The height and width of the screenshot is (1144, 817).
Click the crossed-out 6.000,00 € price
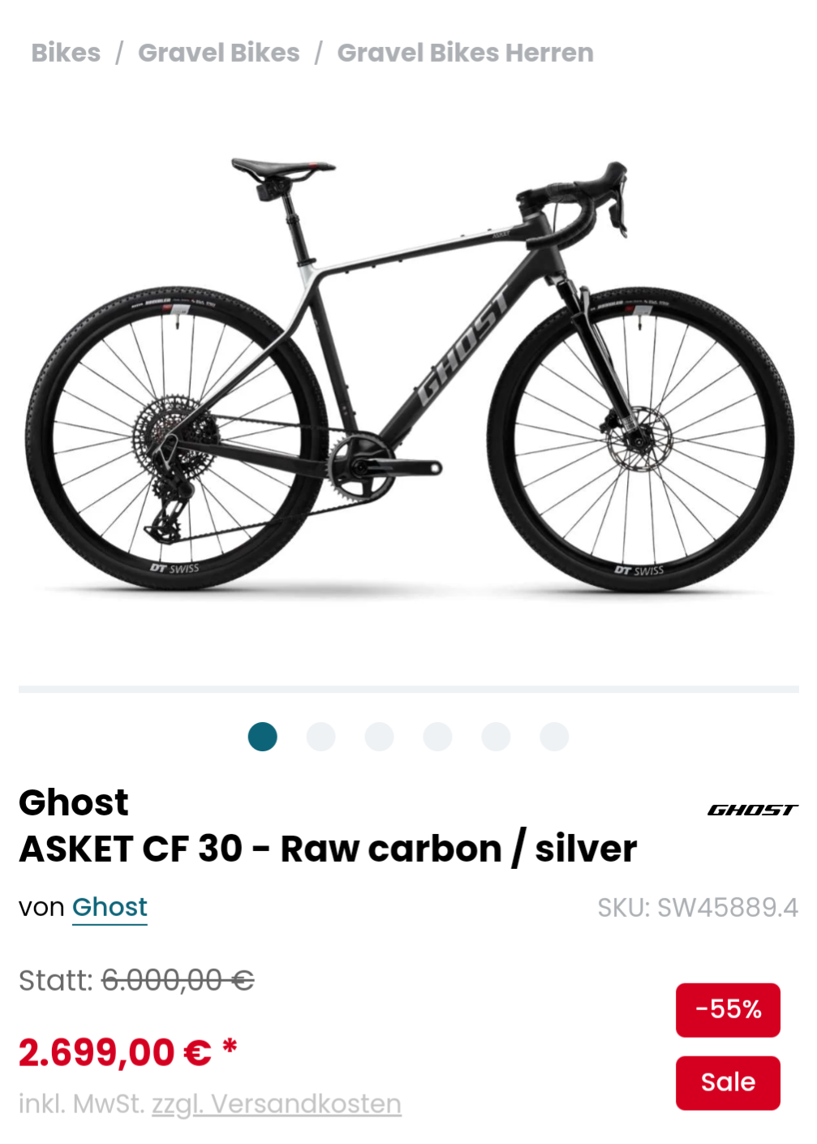(x=178, y=980)
